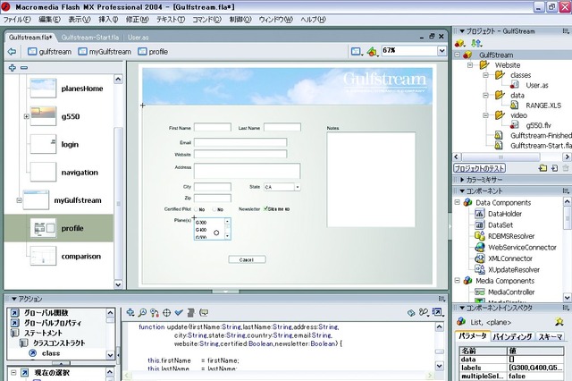Click the add folder icon in Project panel
Image resolution: width=572 pixels, height=381 pixels.
(x=543, y=168)
